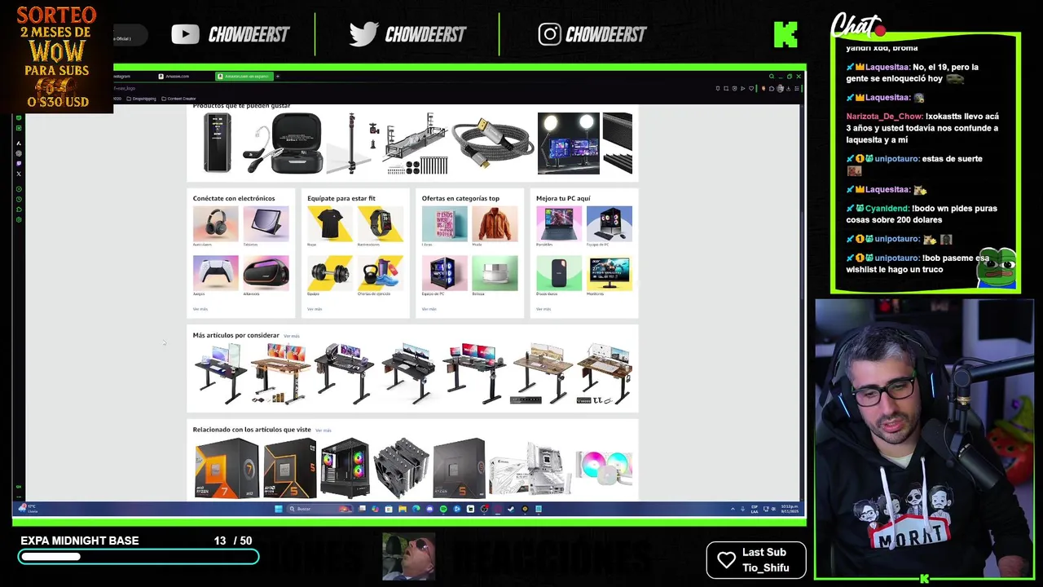Screen dimensions: 1043x587
Task: Select the Tabletas category image
Action: [266, 223]
